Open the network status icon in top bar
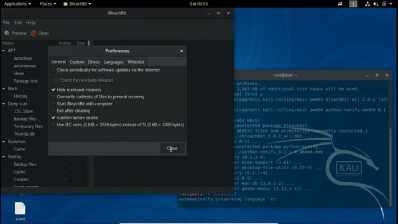The height and width of the screenshot is (224, 398). [x=368, y=4]
